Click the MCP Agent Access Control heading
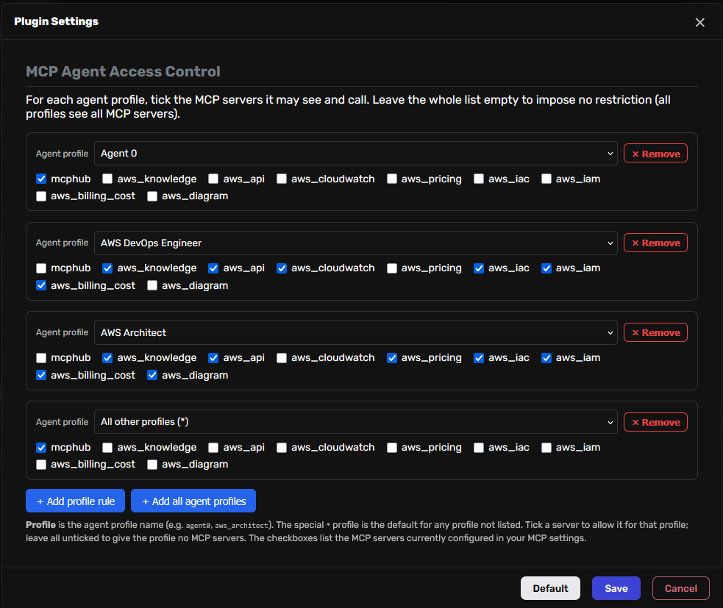This screenshot has width=723, height=608. pyautogui.click(x=123, y=71)
